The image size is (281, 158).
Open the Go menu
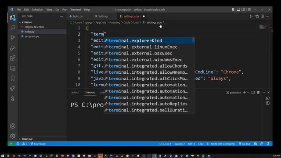58,10
